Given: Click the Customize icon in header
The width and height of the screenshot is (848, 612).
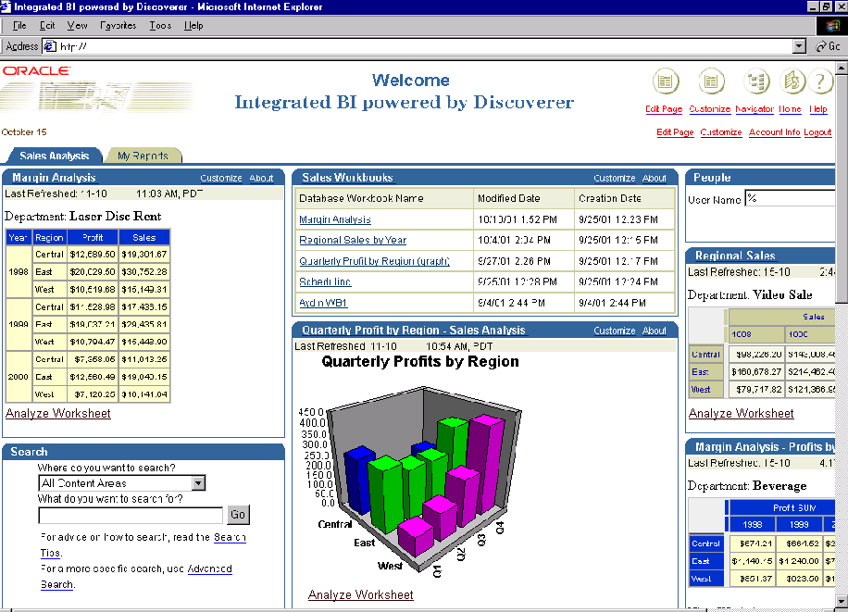Looking at the screenshot, I should 711,81.
